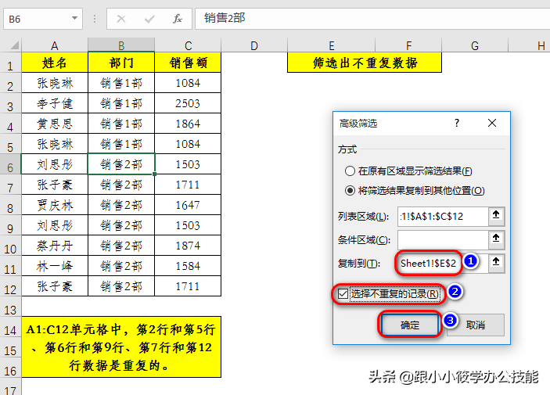This screenshot has width=550, height=395.
Task: Click cell 张晓琳 in row 2
Action: [54, 83]
